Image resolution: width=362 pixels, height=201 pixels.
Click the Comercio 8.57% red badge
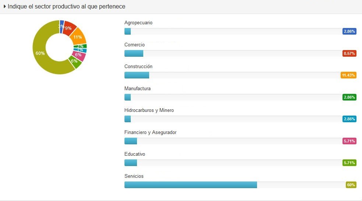point(349,53)
